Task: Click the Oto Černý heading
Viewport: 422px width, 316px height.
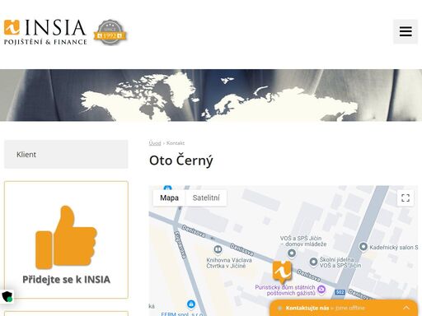Action: (x=181, y=160)
